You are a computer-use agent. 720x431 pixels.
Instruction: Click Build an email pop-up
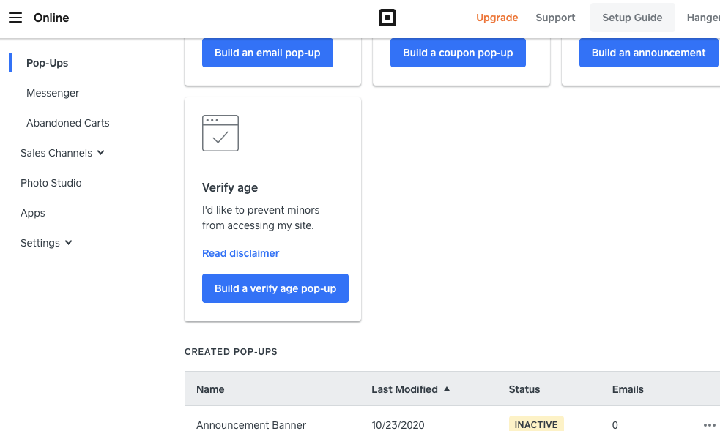[267, 53]
